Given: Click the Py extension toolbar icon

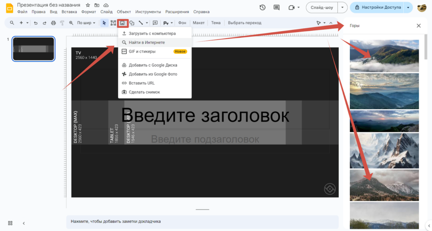Looking at the screenshot, I should pyautogui.click(x=166, y=23).
